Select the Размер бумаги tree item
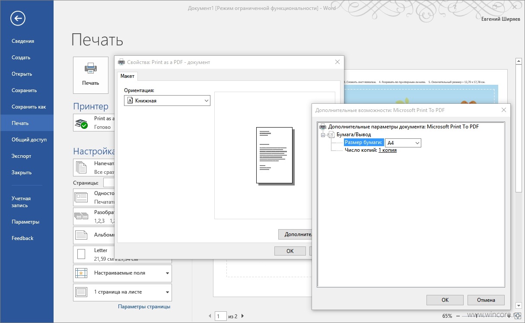 (364, 142)
